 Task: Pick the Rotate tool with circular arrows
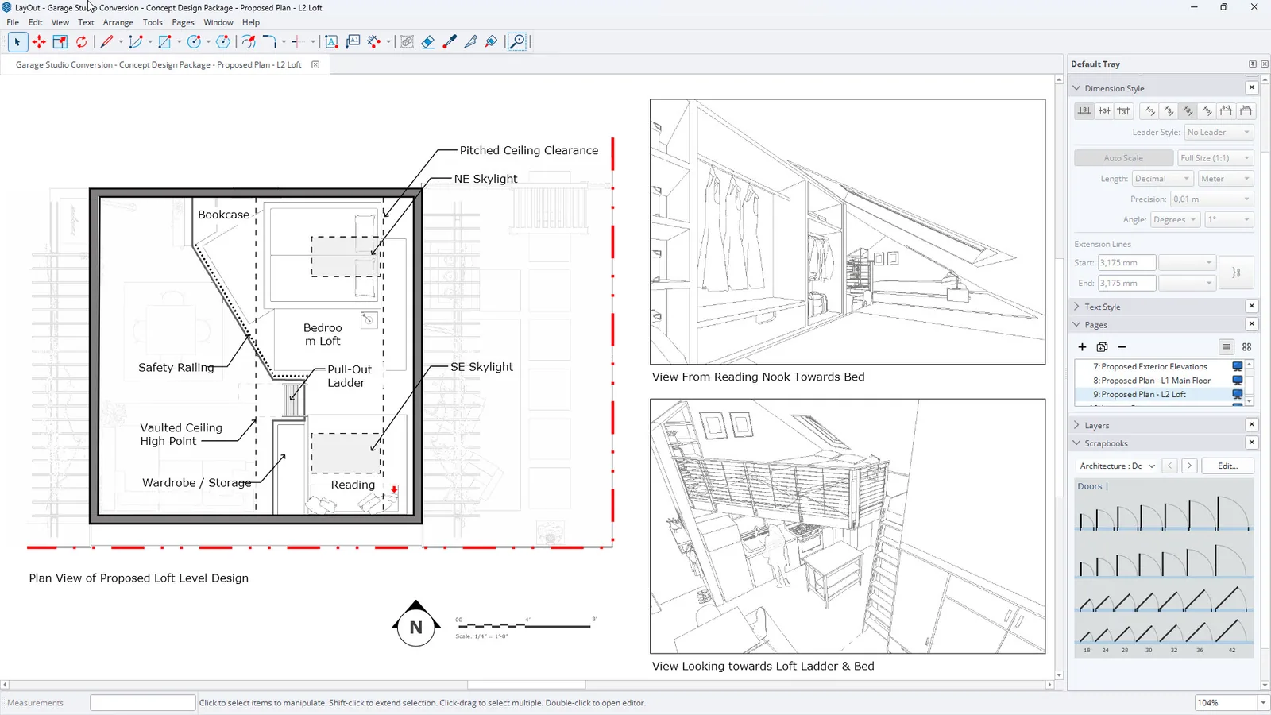coord(81,42)
